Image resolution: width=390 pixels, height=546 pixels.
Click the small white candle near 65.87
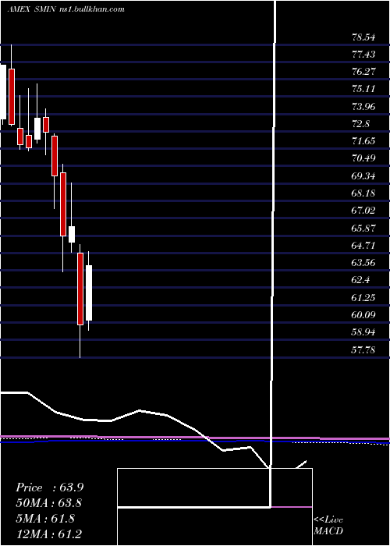point(72,234)
